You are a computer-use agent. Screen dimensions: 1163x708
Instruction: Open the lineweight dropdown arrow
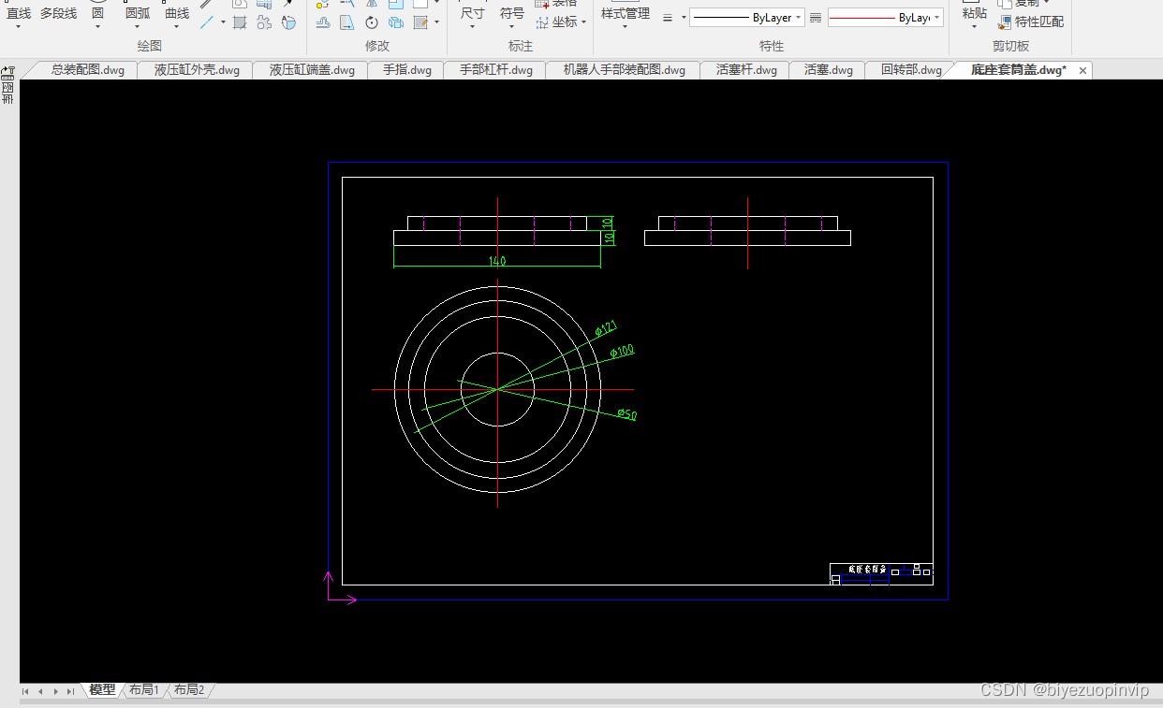(684, 18)
